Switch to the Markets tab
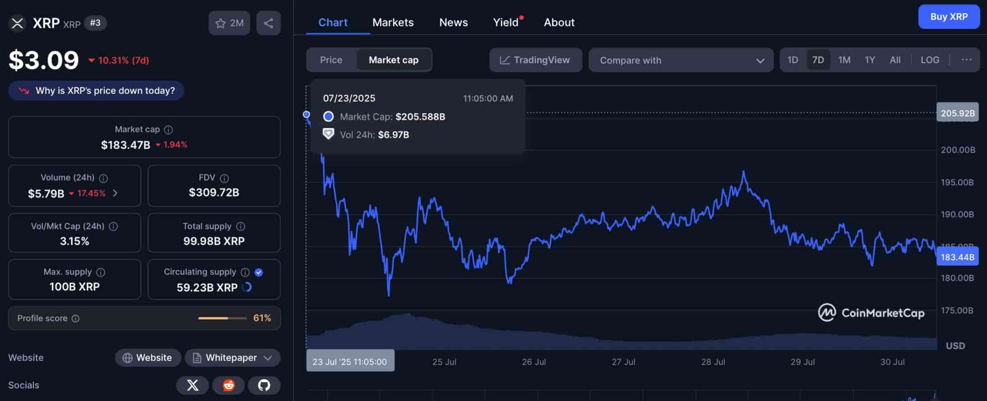 [x=393, y=23]
